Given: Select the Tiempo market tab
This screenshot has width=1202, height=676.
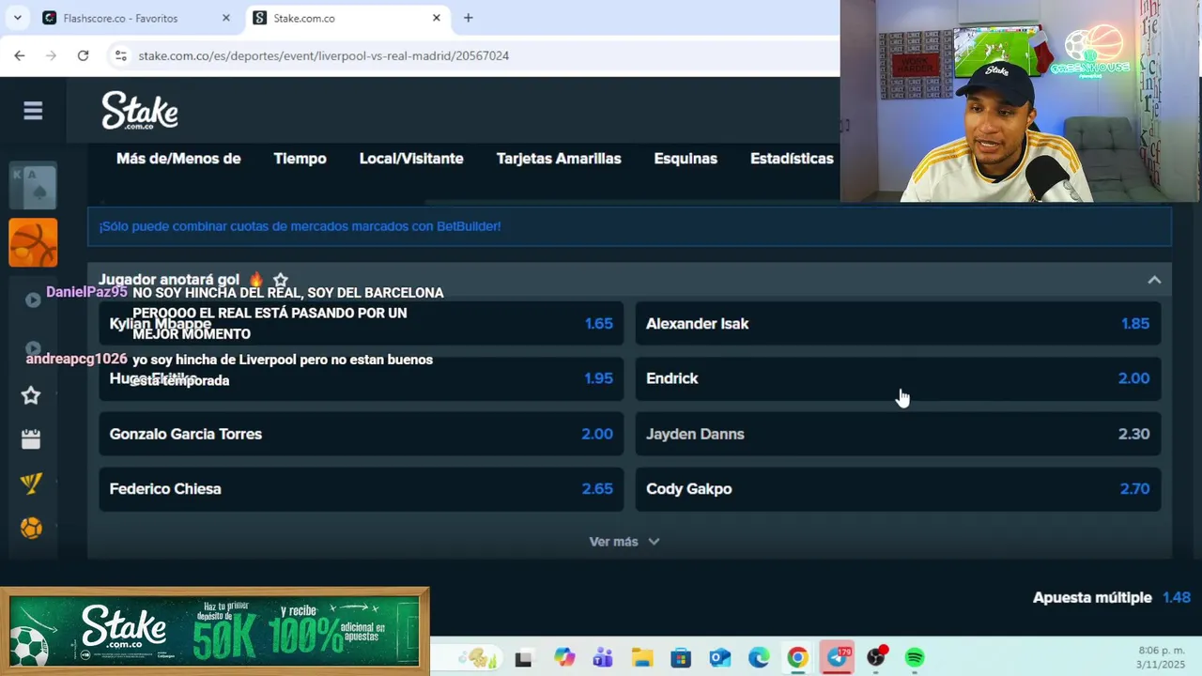Looking at the screenshot, I should coord(300,159).
